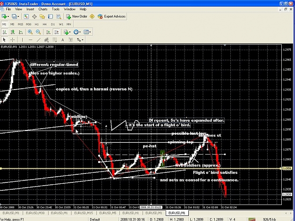Select the Equidistant Channel tool
This screenshot has height=221, width=295.
click(x=46, y=40)
